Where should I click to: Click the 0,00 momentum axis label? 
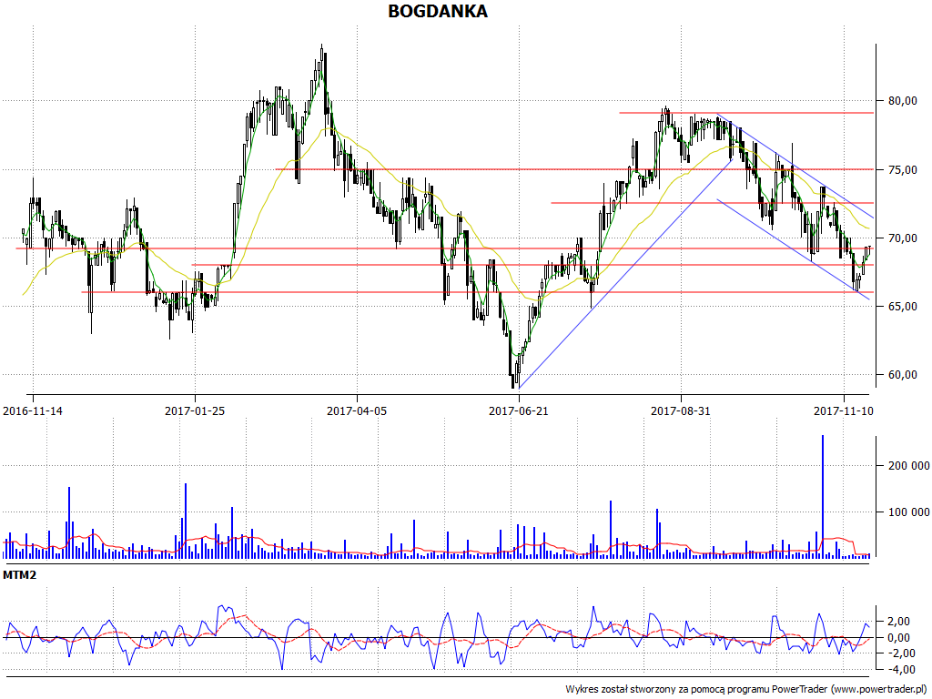coord(898,638)
